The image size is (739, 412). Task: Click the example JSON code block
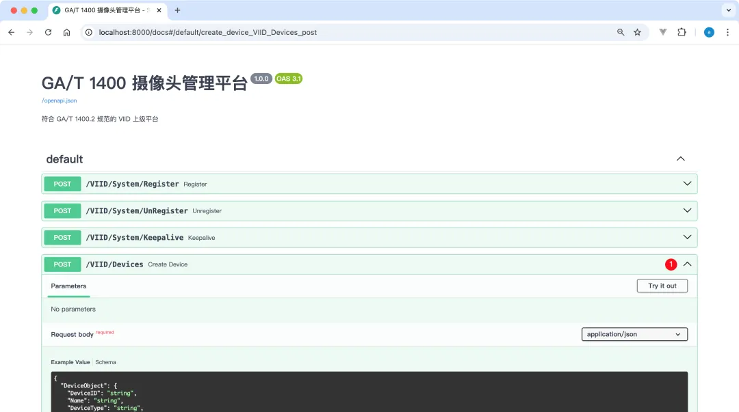click(x=369, y=392)
